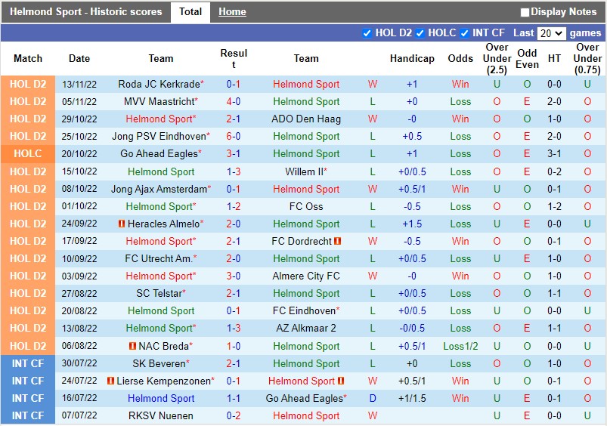Select the Over Under (0.75) column header
This screenshot has height=426, width=607.
[x=587, y=58]
